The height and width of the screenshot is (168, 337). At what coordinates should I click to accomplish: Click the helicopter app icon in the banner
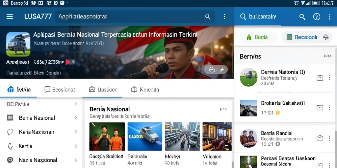18,44
